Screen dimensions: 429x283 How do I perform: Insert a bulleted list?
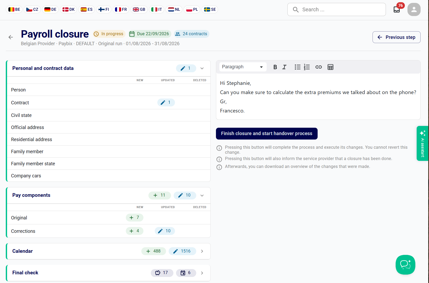(297, 67)
